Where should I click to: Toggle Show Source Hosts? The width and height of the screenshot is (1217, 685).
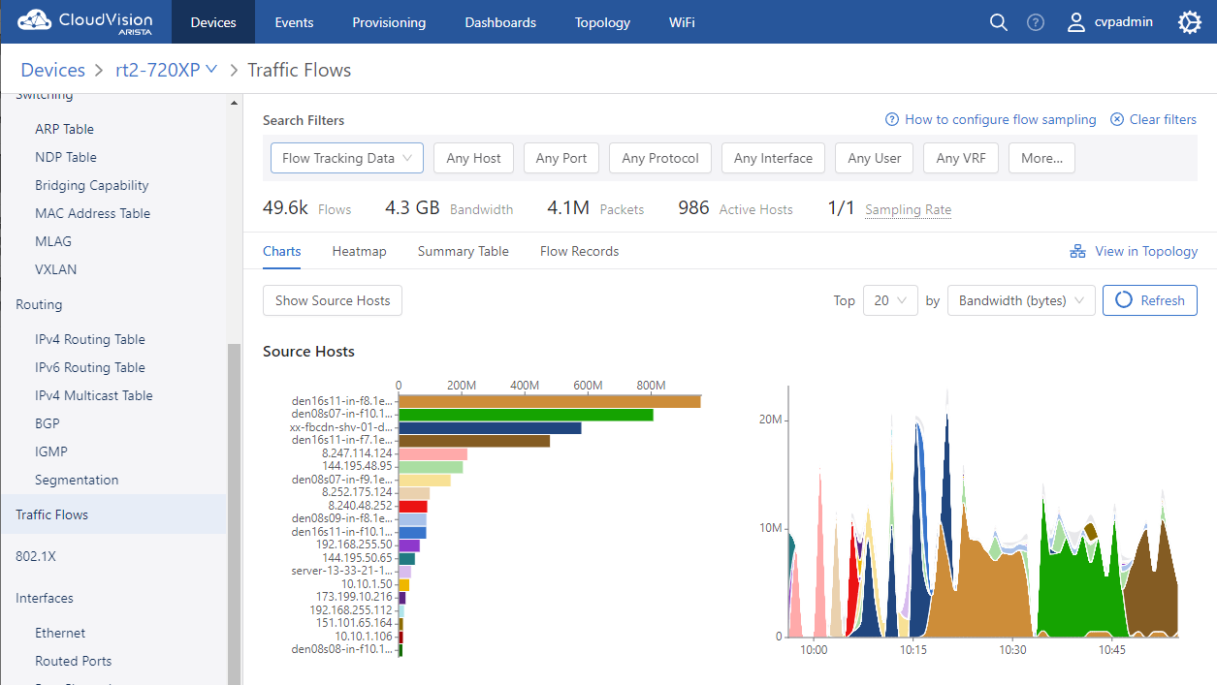pos(332,300)
